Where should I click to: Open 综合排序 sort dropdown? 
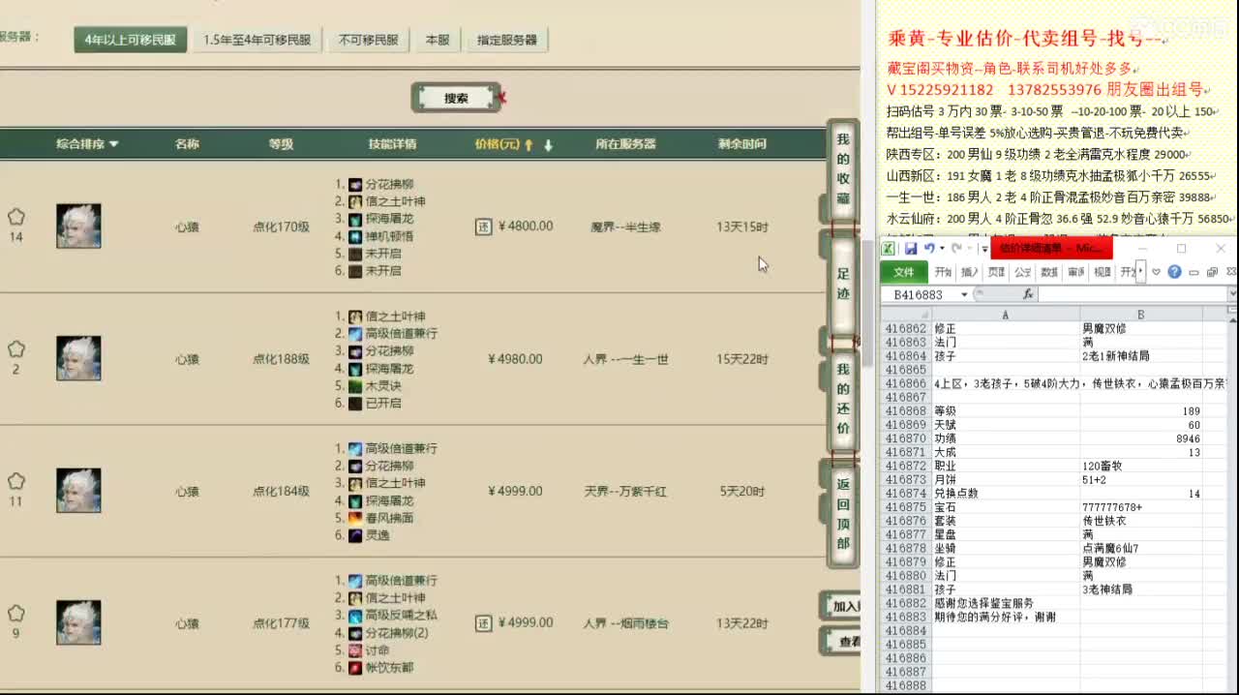click(x=87, y=144)
